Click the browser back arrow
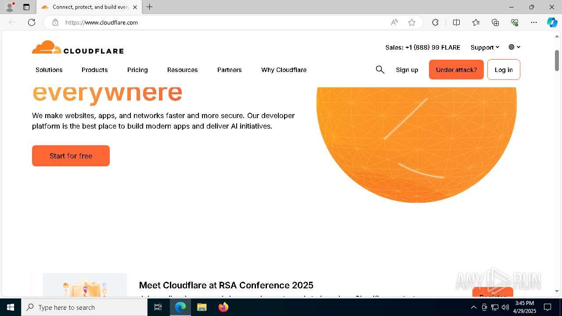The image size is (562, 316). pyautogui.click(x=12, y=22)
